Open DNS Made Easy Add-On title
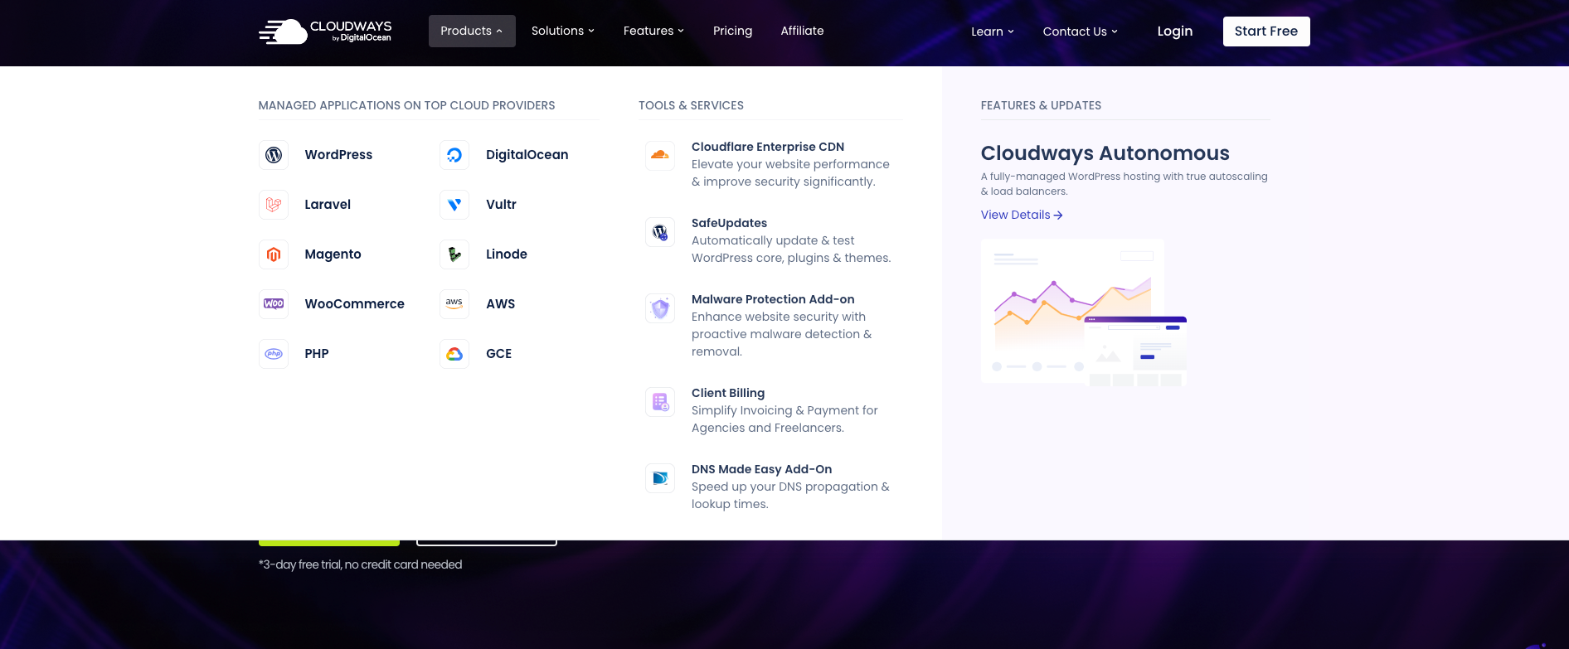Image resolution: width=1569 pixels, height=649 pixels. click(761, 469)
